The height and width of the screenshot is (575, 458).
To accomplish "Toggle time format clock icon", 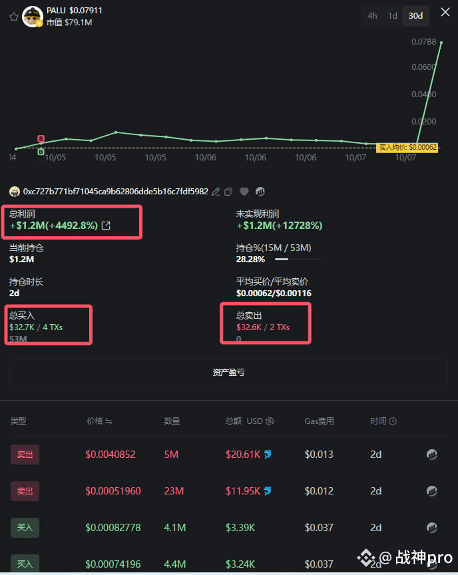I will coord(393,421).
